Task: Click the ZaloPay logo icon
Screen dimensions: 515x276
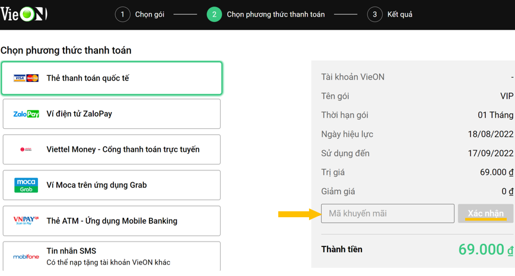Action: point(26,114)
